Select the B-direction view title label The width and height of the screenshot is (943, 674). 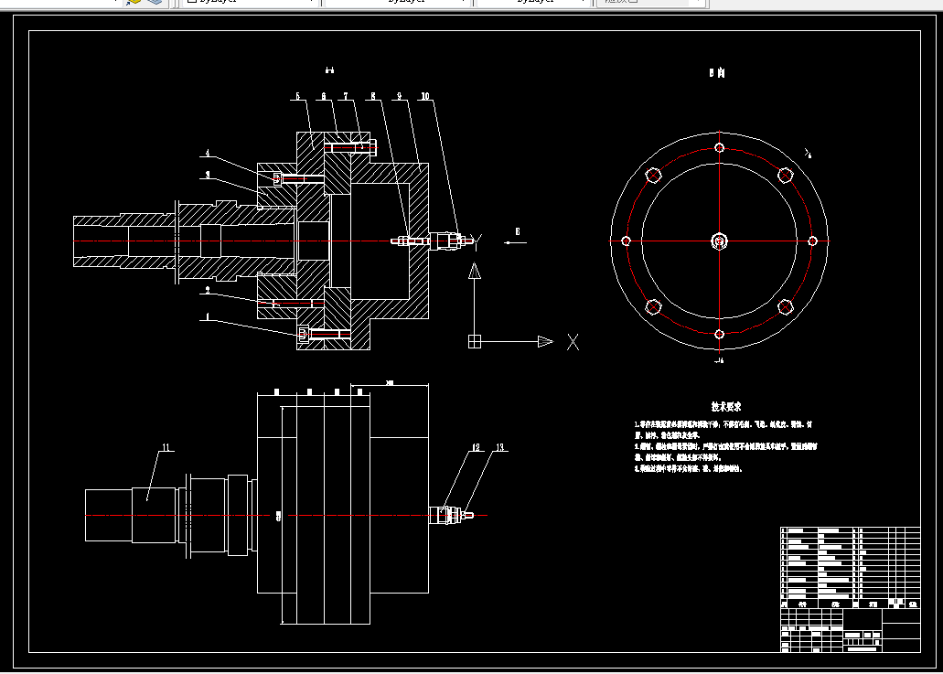717,73
